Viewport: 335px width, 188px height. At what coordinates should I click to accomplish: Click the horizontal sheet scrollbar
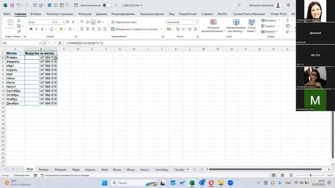pos(265,169)
